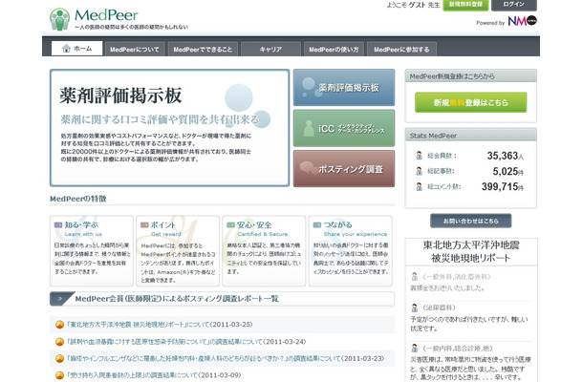Viewport: 583px width, 382px height.
Task: Open 2011-03-24 survey result link
Action: (165, 342)
